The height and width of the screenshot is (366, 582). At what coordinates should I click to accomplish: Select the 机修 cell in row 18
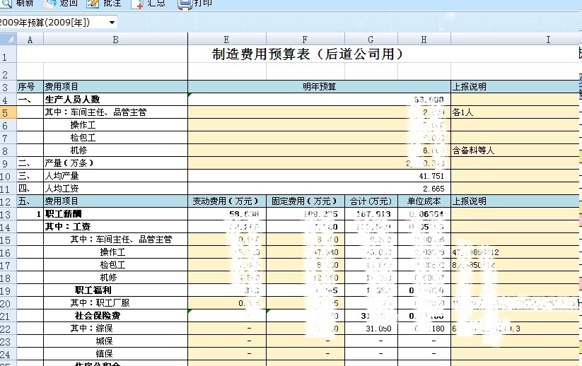tap(115, 278)
